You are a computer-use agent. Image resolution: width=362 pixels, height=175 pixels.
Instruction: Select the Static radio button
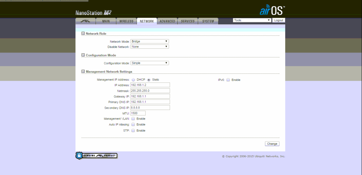149,80
